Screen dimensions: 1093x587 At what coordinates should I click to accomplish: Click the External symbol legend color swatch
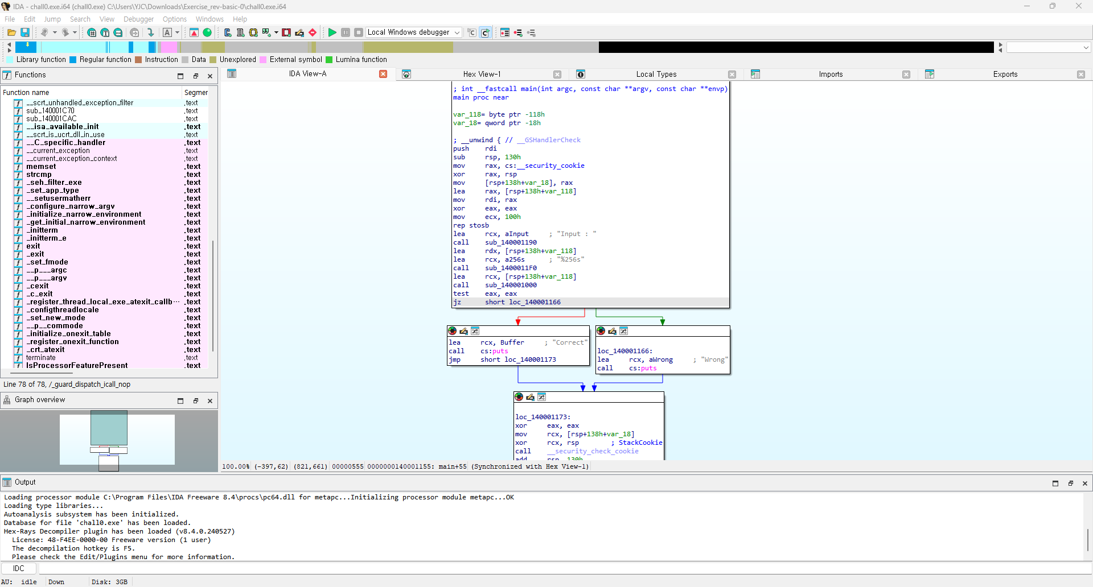(x=263, y=60)
